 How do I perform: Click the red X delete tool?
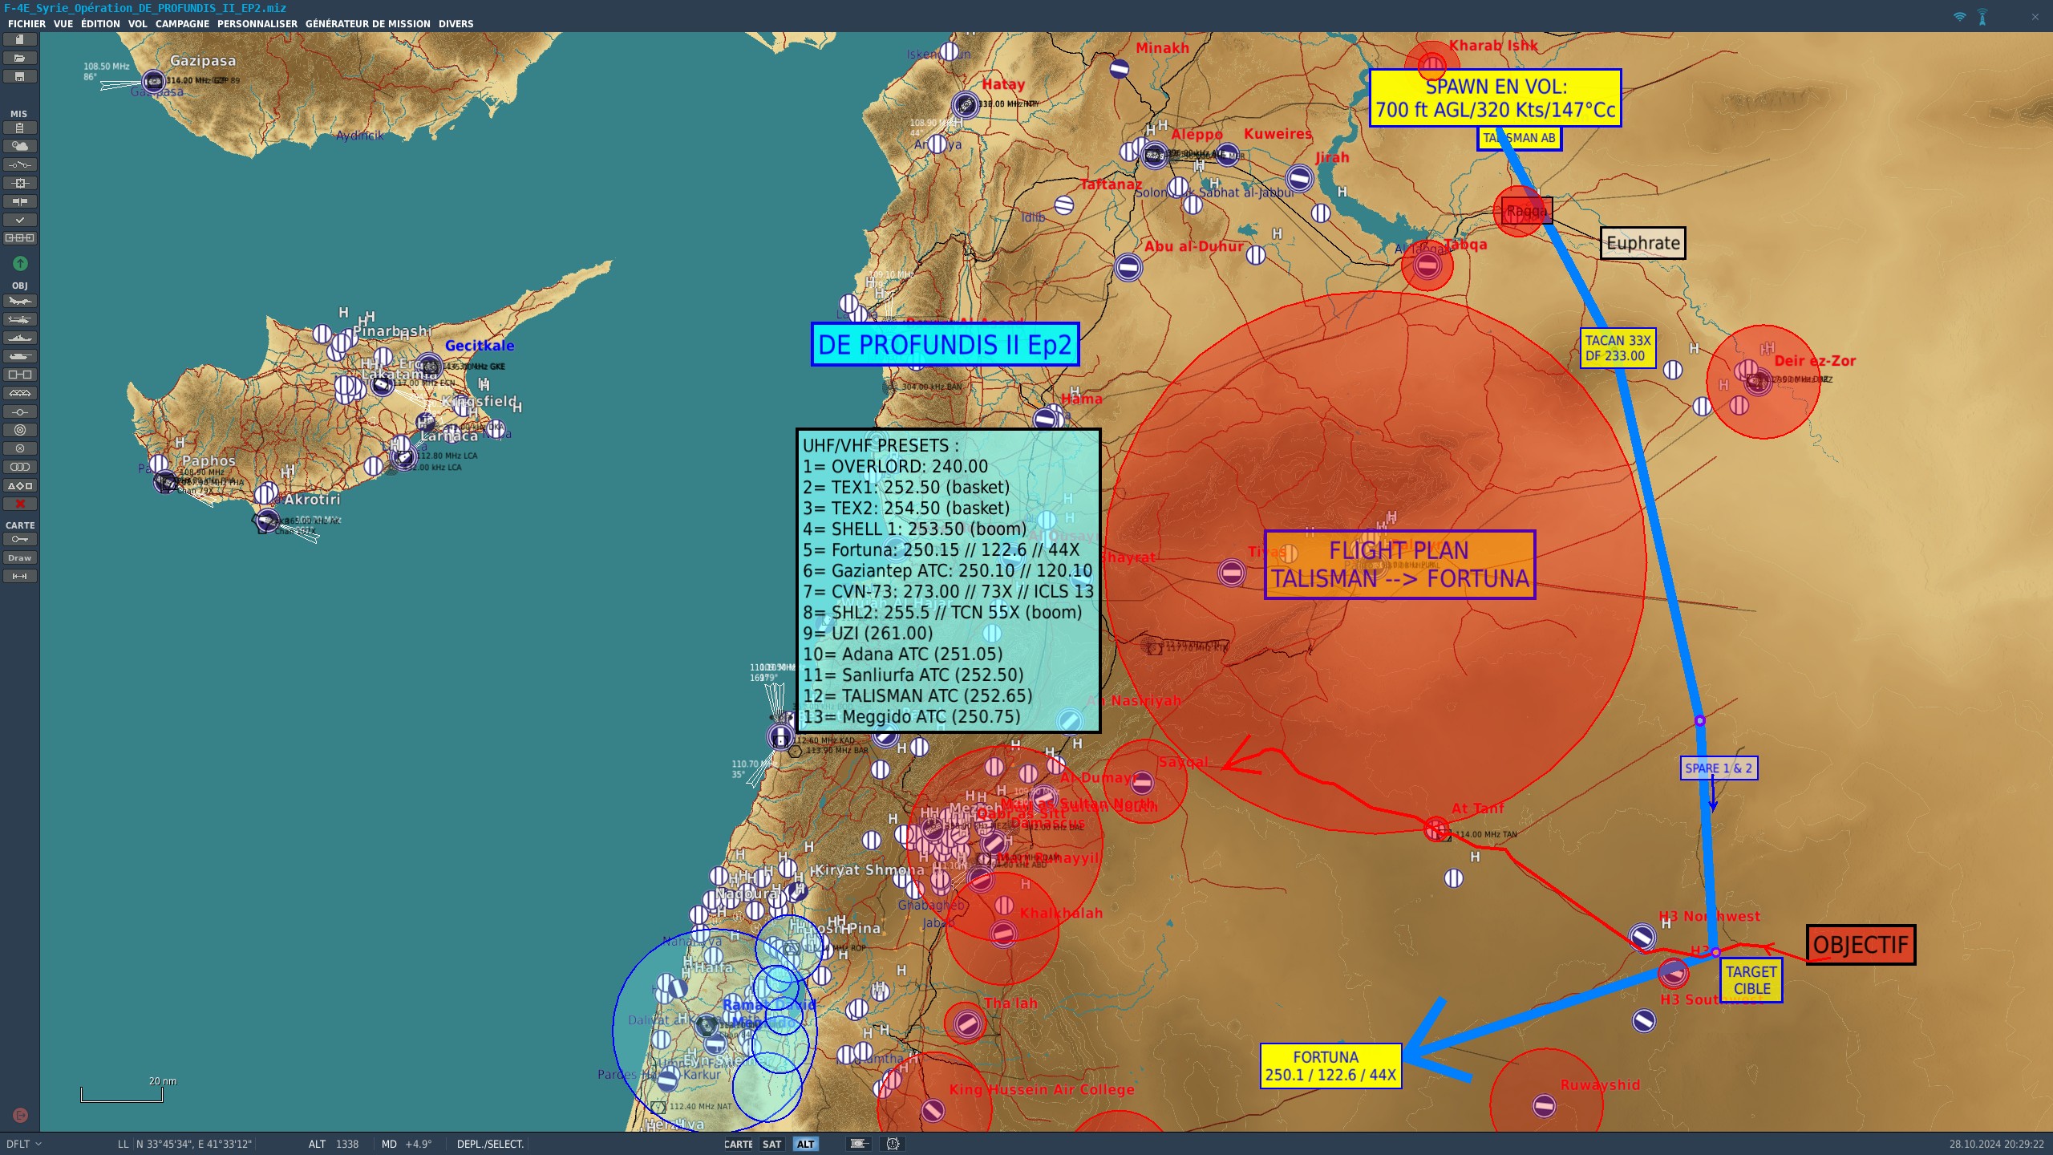20,504
